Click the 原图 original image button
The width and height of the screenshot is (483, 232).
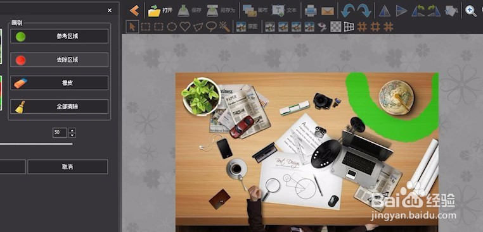(x=247, y=27)
